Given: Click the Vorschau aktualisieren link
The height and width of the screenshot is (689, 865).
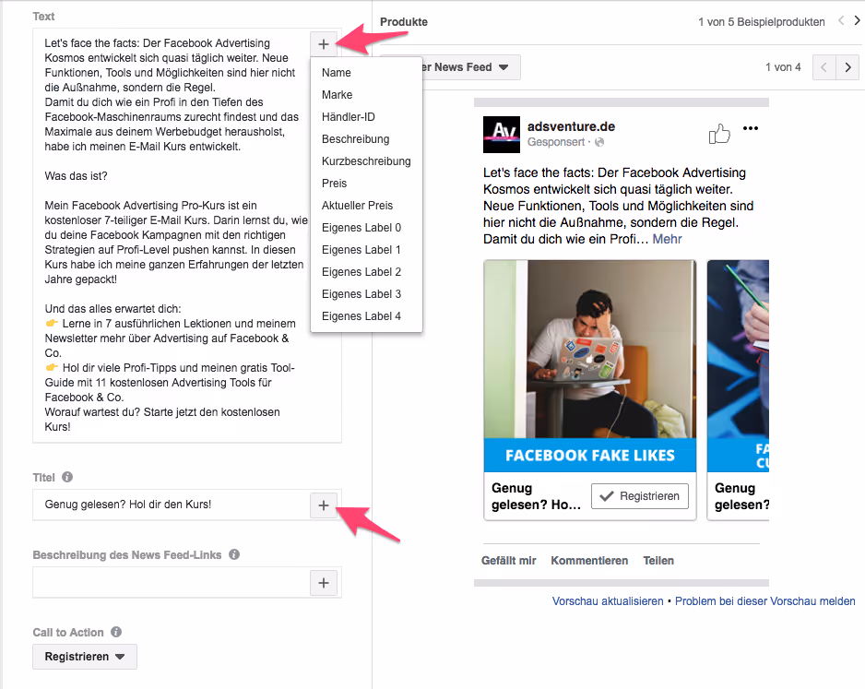Looking at the screenshot, I should (608, 601).
